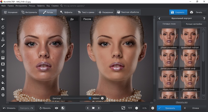Toggle the eye preview of original

57,108
